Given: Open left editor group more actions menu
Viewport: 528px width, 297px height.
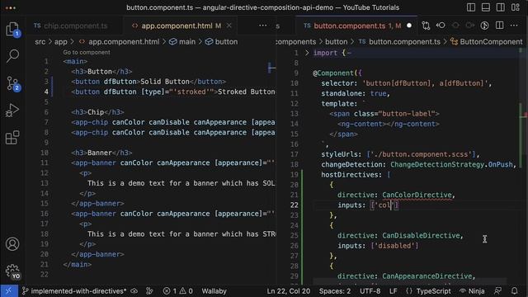Looking at the screenshot, I should point(262,26).
